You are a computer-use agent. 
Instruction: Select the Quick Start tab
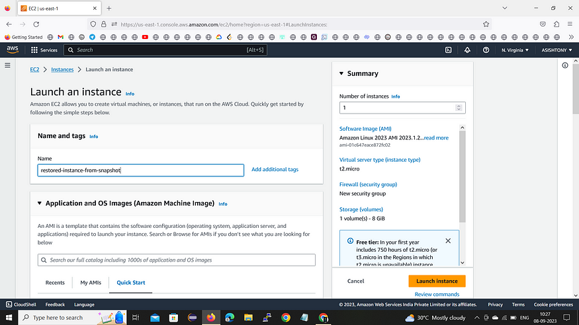(131, 283)
